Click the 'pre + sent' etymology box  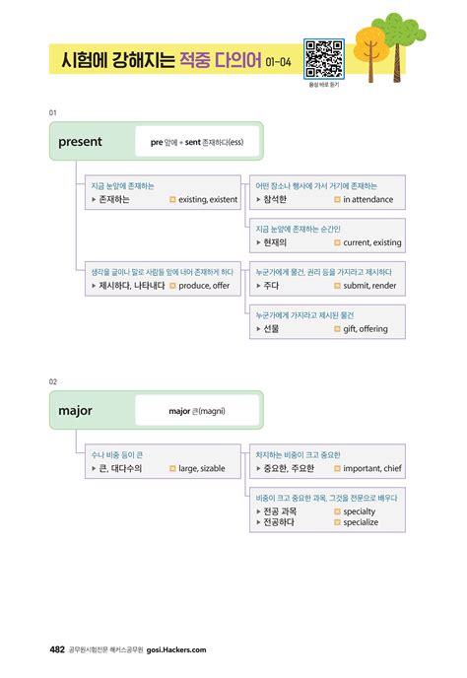[197, 142]
